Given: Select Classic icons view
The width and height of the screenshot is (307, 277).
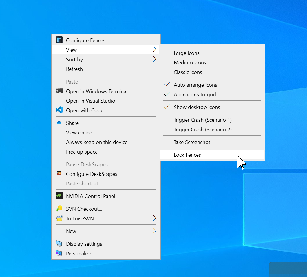Looking at the screenshot, I should pyautogui.click(x=212, y=72).
